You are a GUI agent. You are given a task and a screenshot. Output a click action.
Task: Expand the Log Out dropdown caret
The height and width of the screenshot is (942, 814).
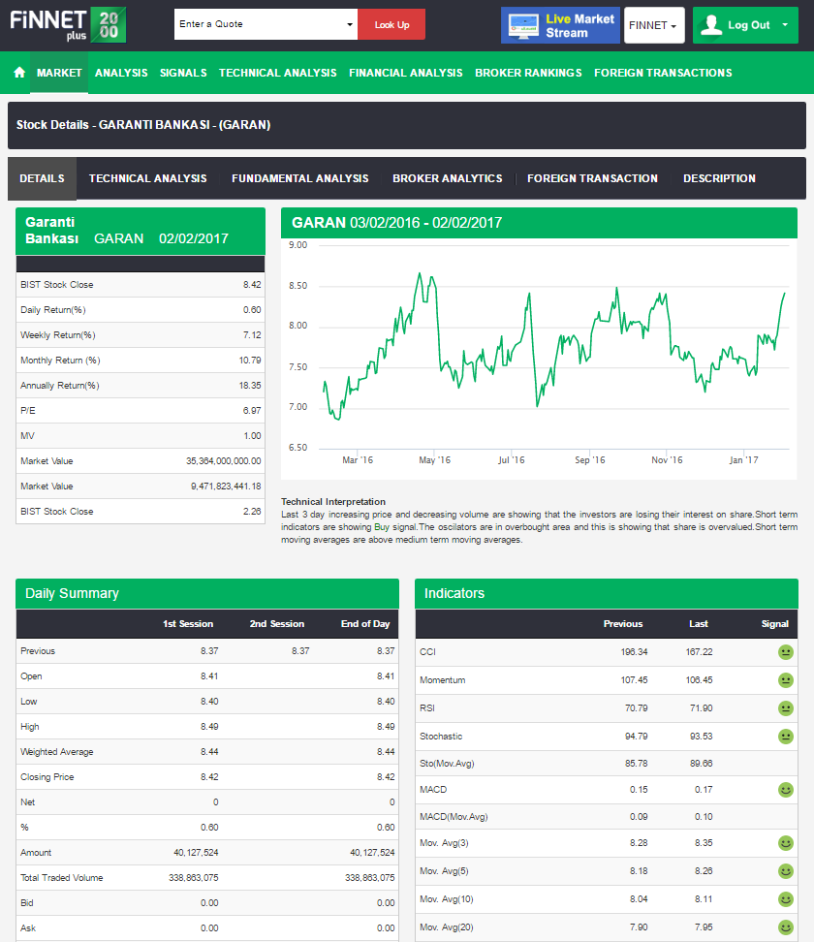tap(785, 24)
